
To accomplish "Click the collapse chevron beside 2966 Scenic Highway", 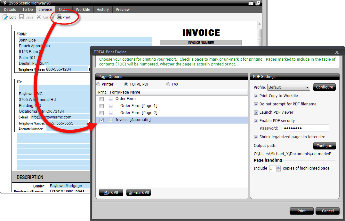I will [x=5, y=3].
